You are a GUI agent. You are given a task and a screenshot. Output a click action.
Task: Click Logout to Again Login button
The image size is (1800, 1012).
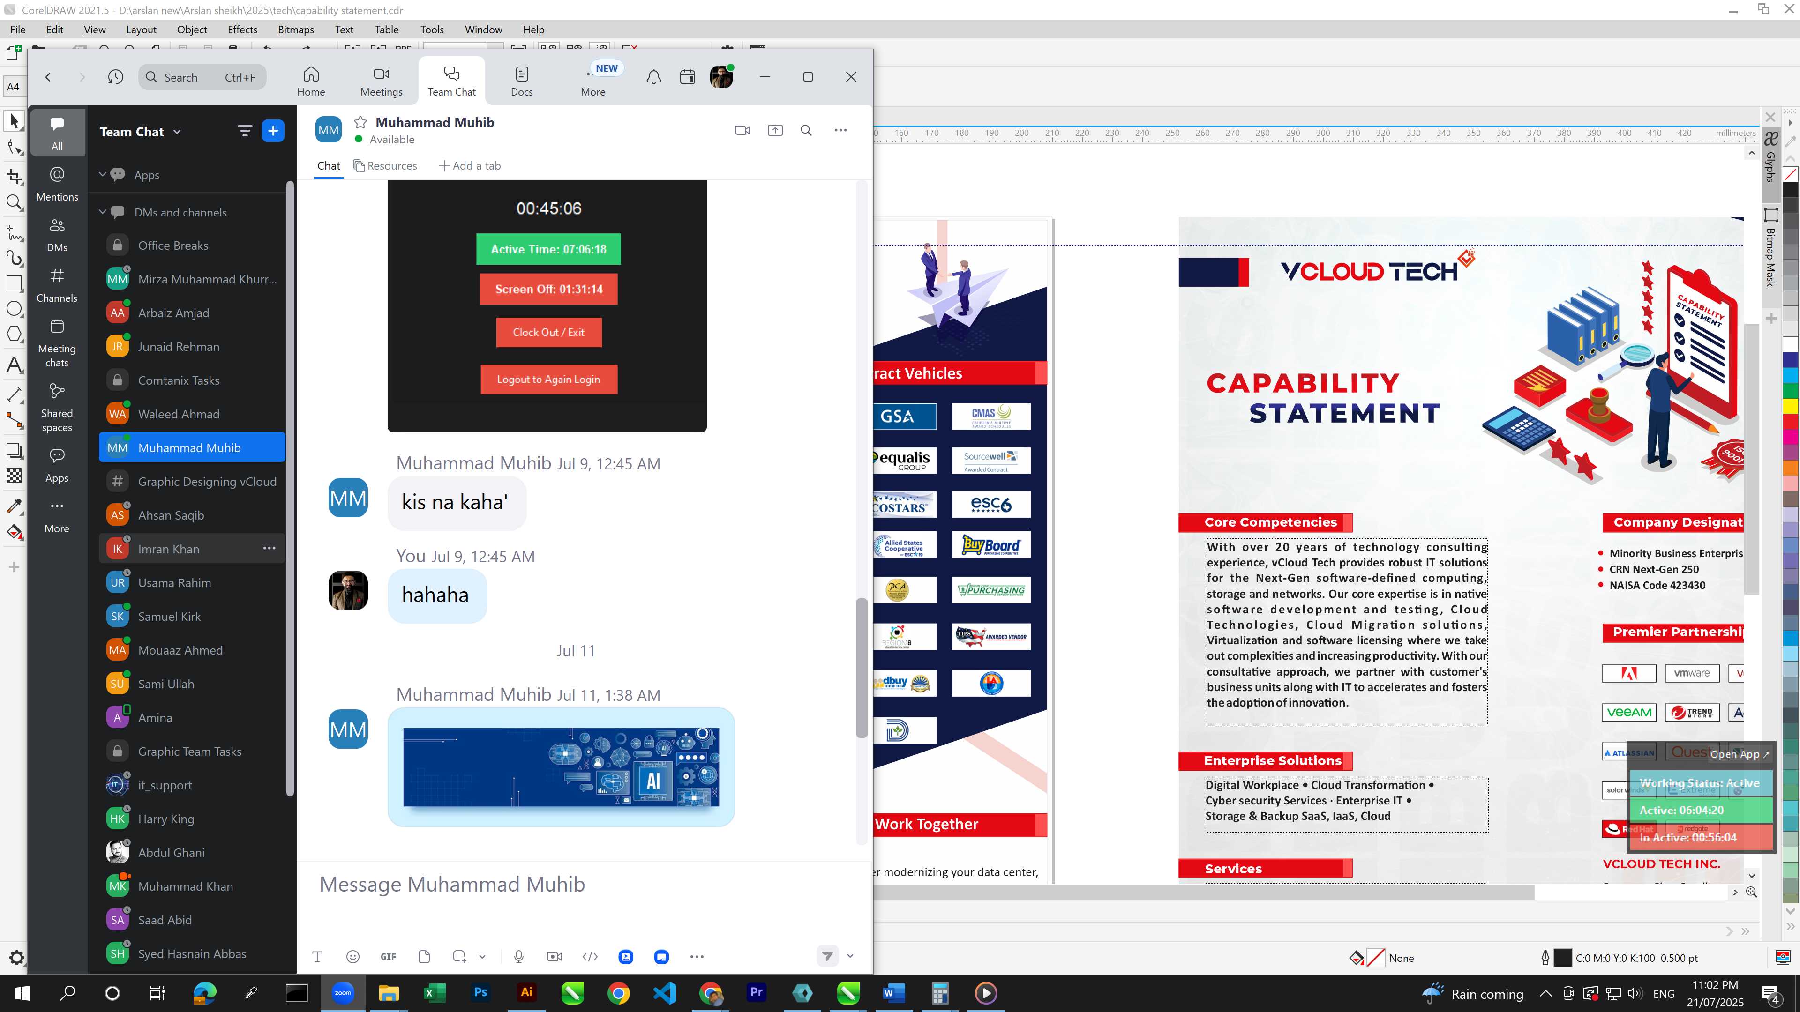(x=548, y=379)
